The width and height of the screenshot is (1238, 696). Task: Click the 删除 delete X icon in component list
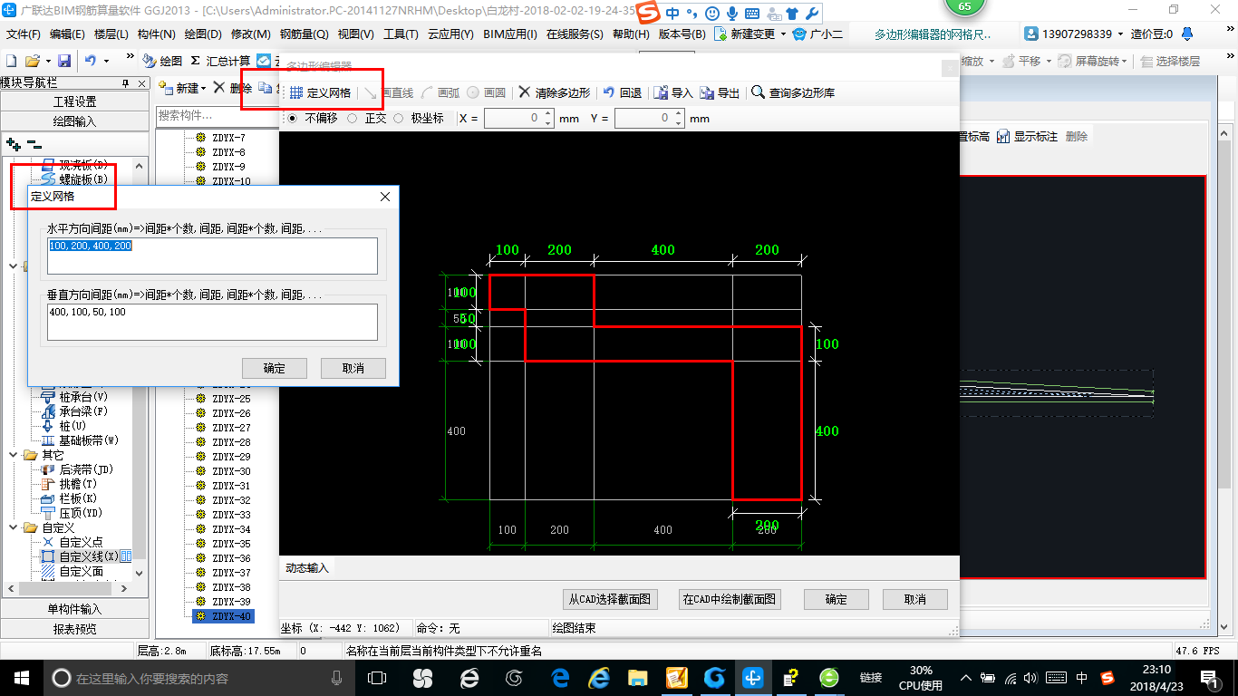pos(219,88)
